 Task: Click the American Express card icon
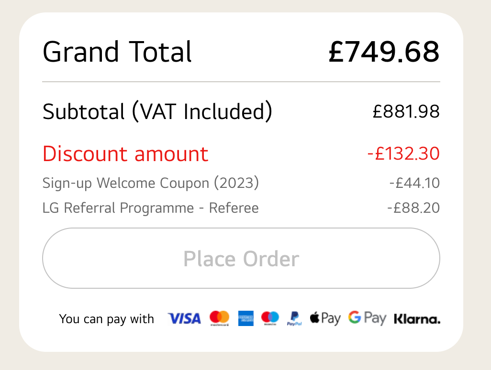coord(246,318)
